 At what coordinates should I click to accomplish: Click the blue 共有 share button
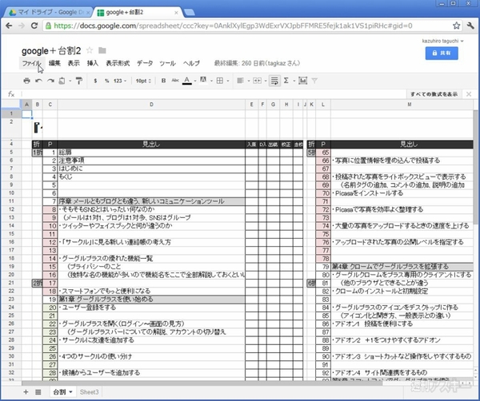coord(442,54)
